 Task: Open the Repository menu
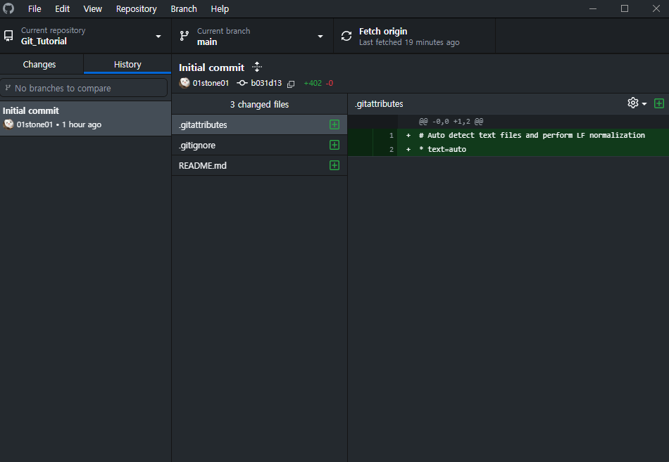click(136, 9)
